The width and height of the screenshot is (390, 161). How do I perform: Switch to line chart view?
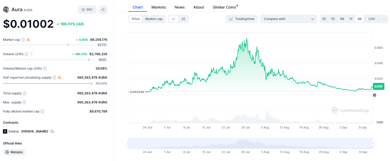coord(174,19)
